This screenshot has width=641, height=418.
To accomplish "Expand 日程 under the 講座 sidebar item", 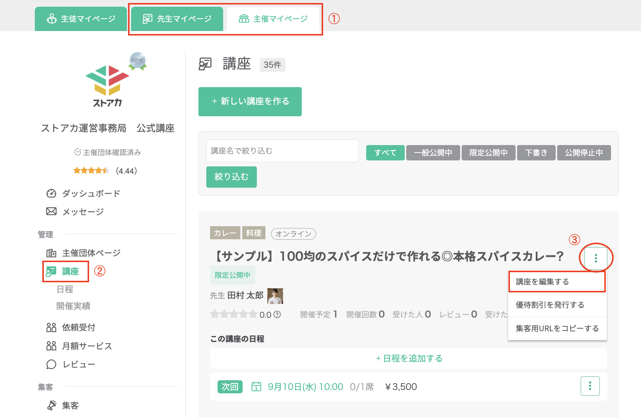I will tap(65, 289).
